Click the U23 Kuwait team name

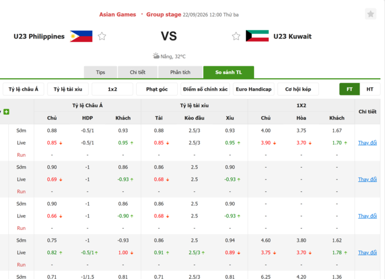point(293,36)
